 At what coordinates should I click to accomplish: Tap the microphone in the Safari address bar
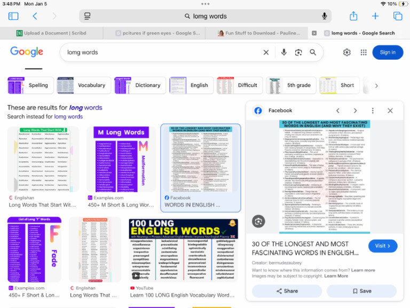tap(324, 16)
